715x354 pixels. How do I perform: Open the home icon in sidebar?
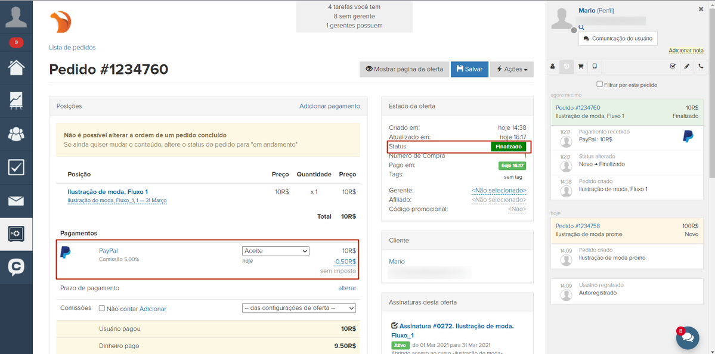pyautogui.click(x=16, y=67)
